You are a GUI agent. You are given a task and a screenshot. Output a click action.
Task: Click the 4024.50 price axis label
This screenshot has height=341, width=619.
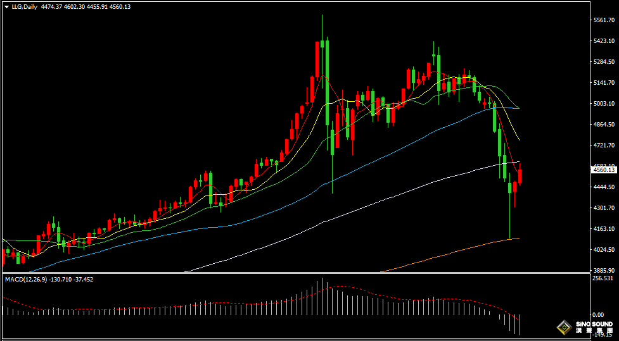tap(604, 250)
